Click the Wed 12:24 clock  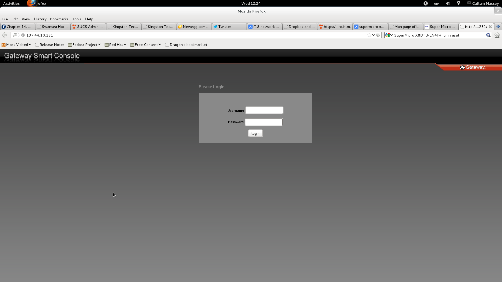(x=251, y=3)
